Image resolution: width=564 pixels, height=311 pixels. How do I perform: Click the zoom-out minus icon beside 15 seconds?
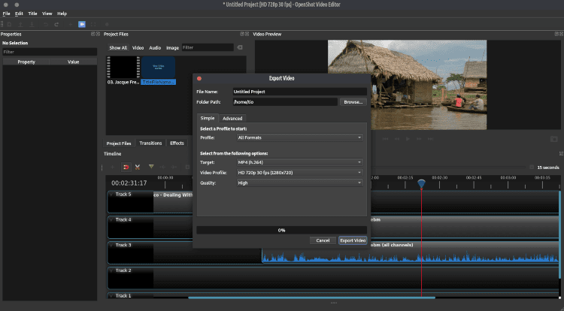532,167
